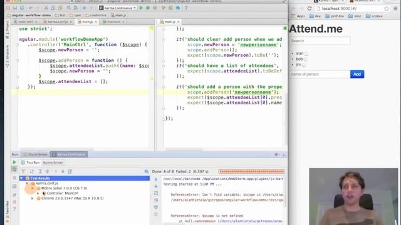The width and height of the screenshot is (401, 225).
Task: Open the Grunt Server run tab
Action: 36,154
